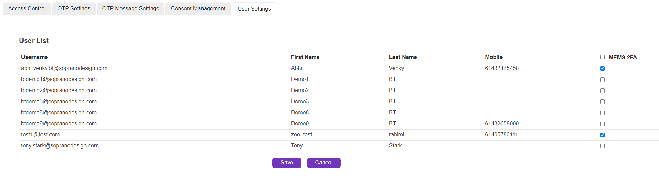The image size is (659, 181).
Task: Click mobile number 61432658999
Action: [502, 124]
